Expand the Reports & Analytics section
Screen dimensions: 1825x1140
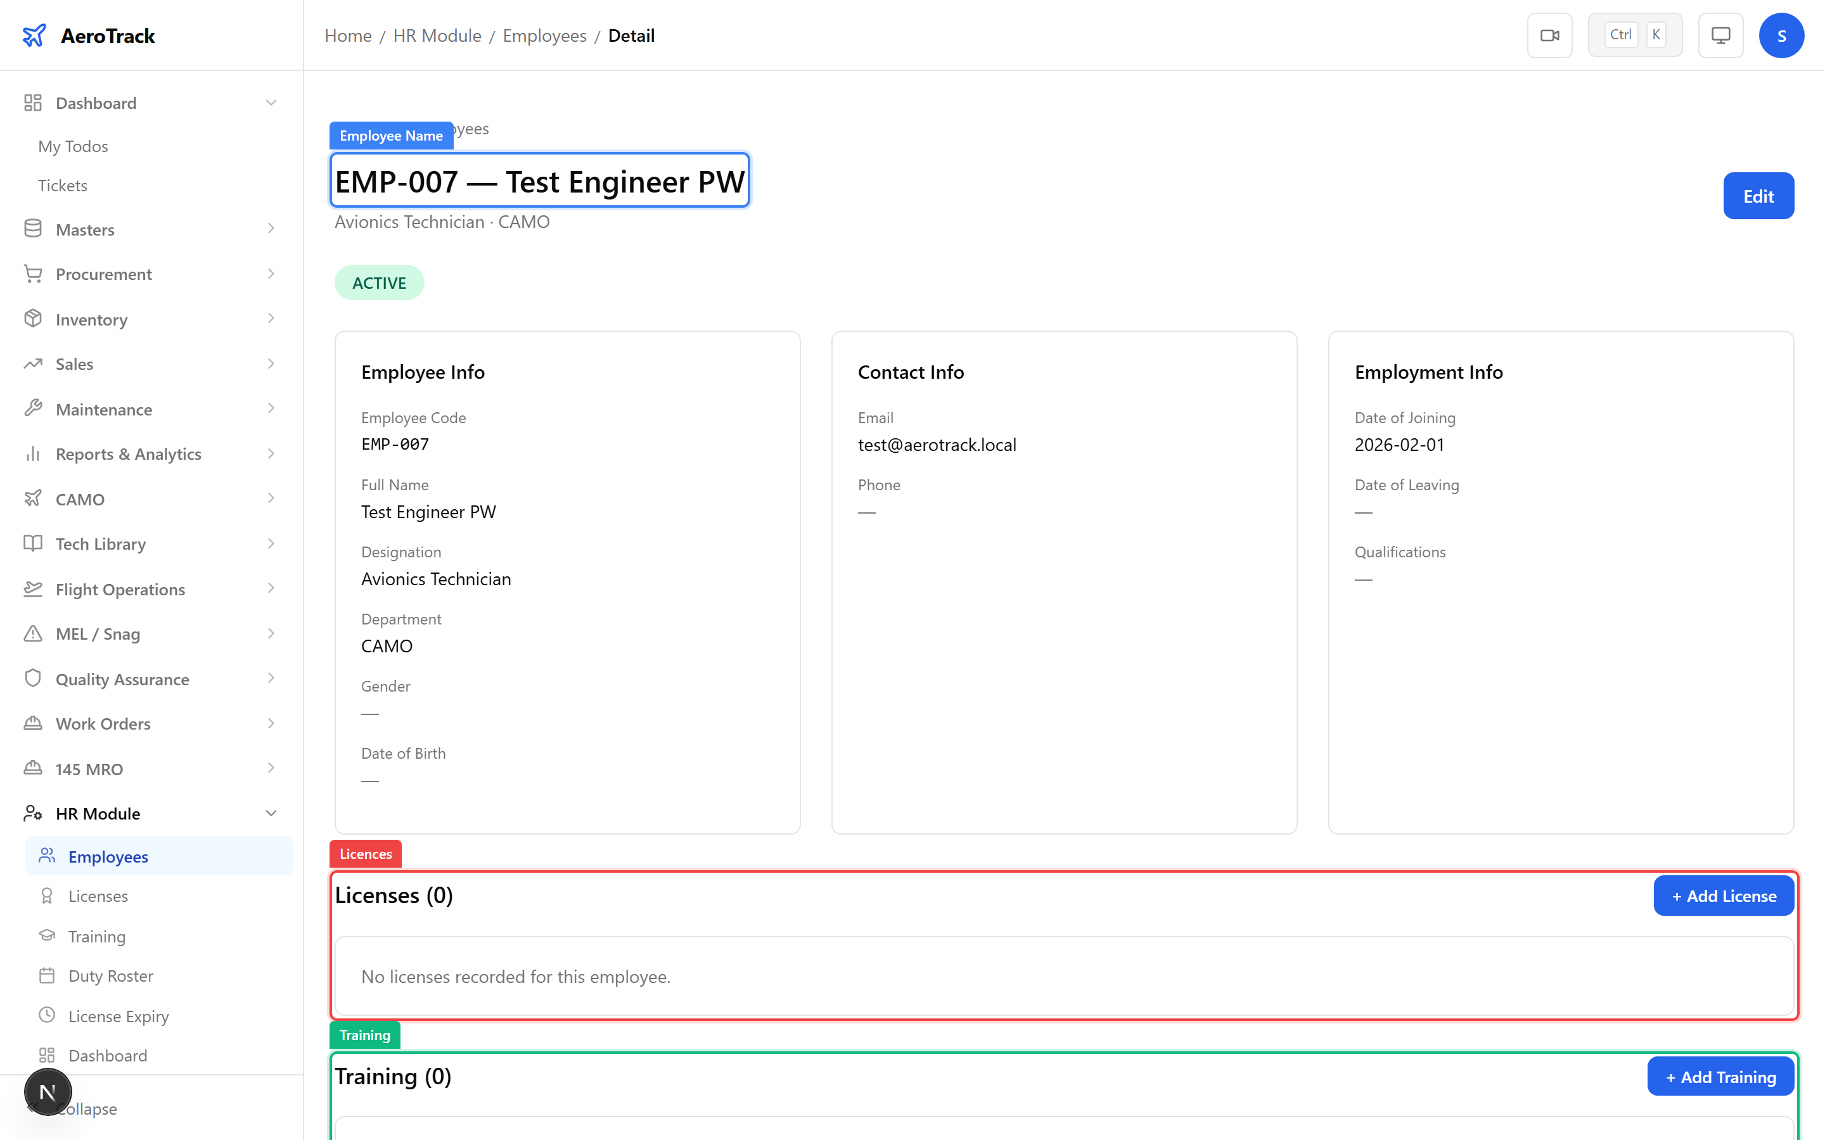(x=271, y=453)
